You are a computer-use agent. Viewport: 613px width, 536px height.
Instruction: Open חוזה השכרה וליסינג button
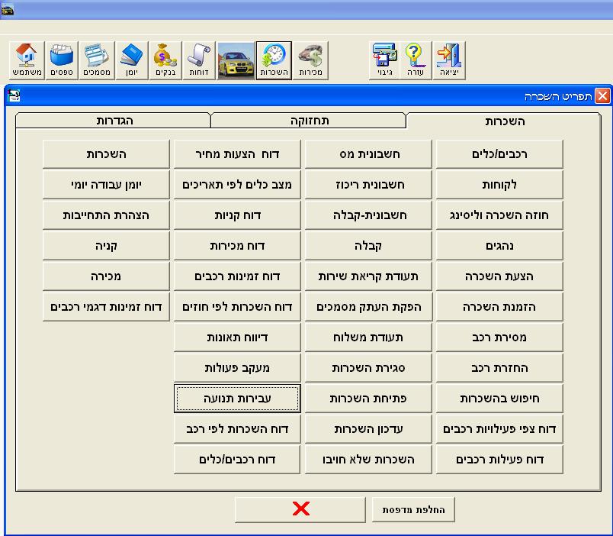pyautogui.click(x=499, y=215)
